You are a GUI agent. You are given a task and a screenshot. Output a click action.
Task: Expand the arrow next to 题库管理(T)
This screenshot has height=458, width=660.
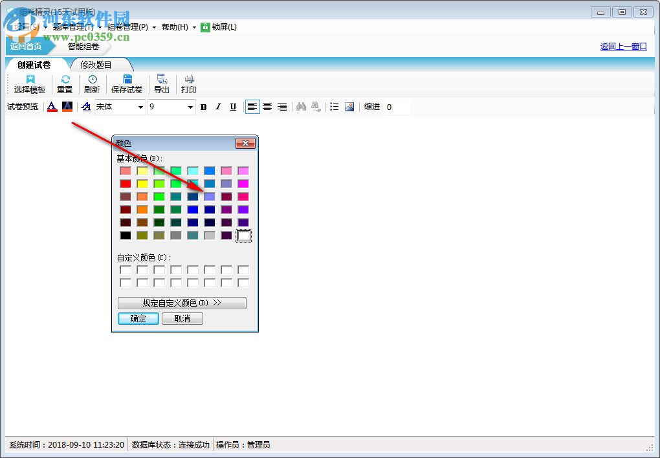pos(100,27)
